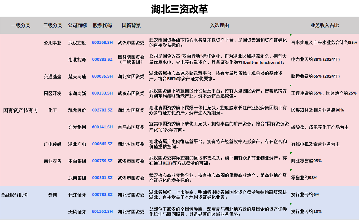Select company name 楚天高速
This screenshot has width=359, height=220.
point(77,76)
